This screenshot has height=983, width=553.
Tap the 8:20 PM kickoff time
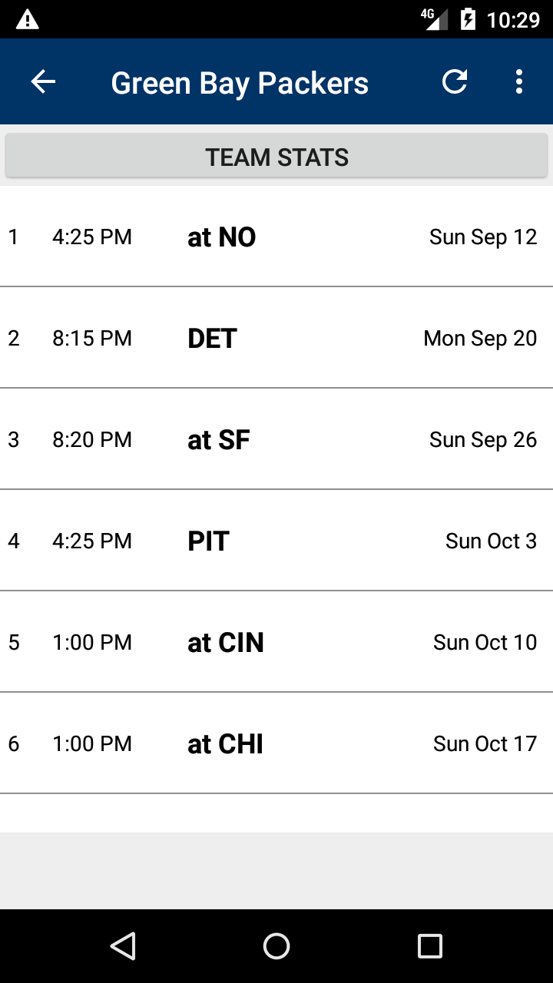[x=92, y=439]
